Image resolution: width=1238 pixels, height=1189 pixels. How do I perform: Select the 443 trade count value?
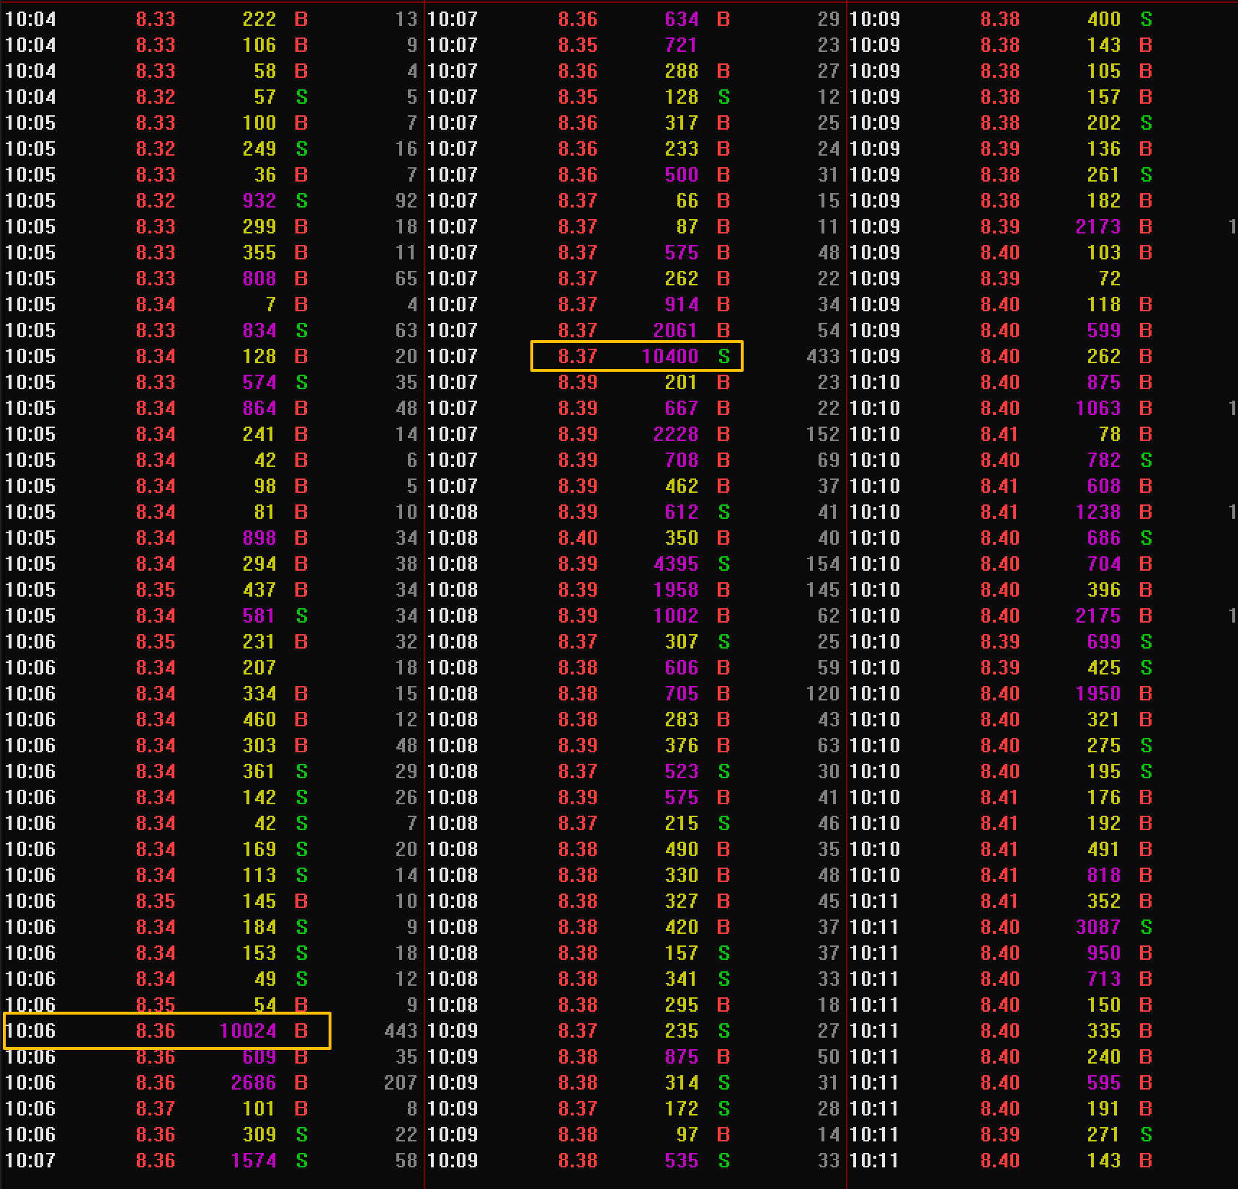[401, 1030]
